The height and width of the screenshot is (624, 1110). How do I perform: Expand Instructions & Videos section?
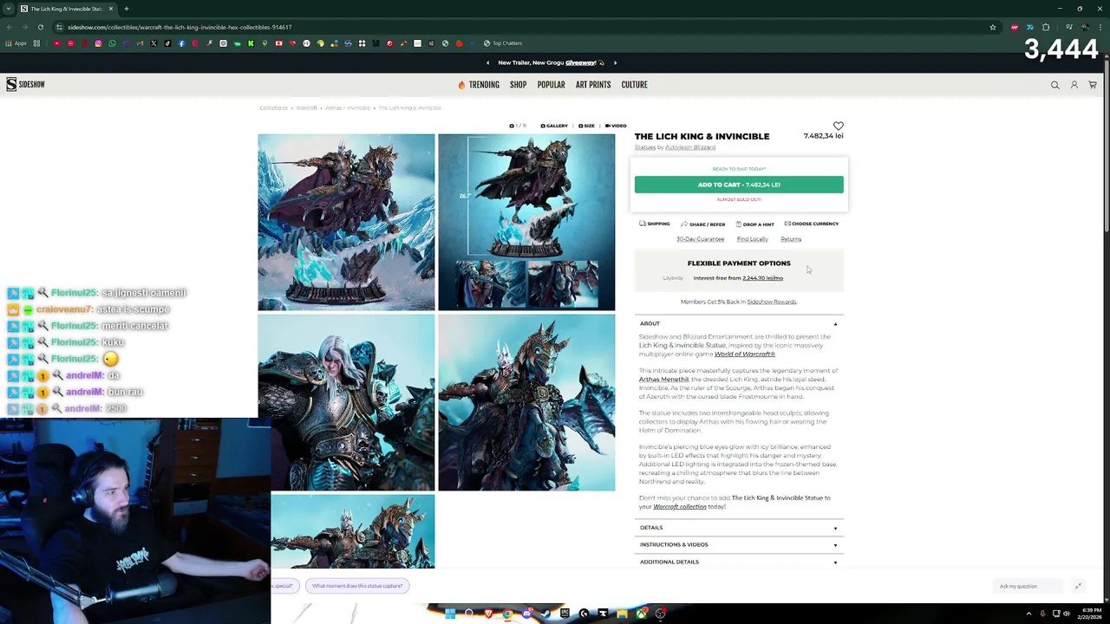click(x=739, y=544)
